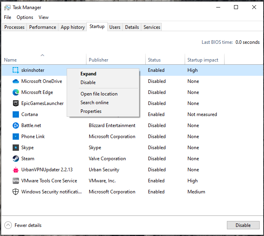
Task: Minimize the Task Manager window
Action: [218, 7]
